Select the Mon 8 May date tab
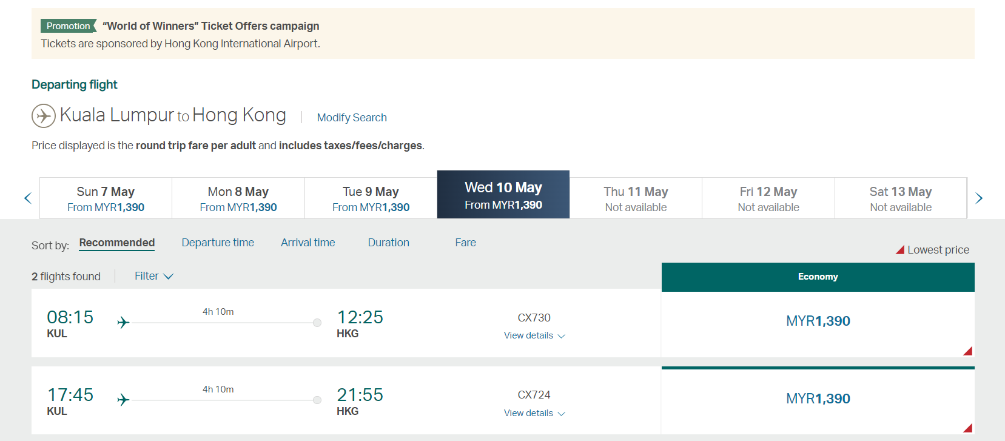This screenshot has height=441, width=1005. point(238,198)
